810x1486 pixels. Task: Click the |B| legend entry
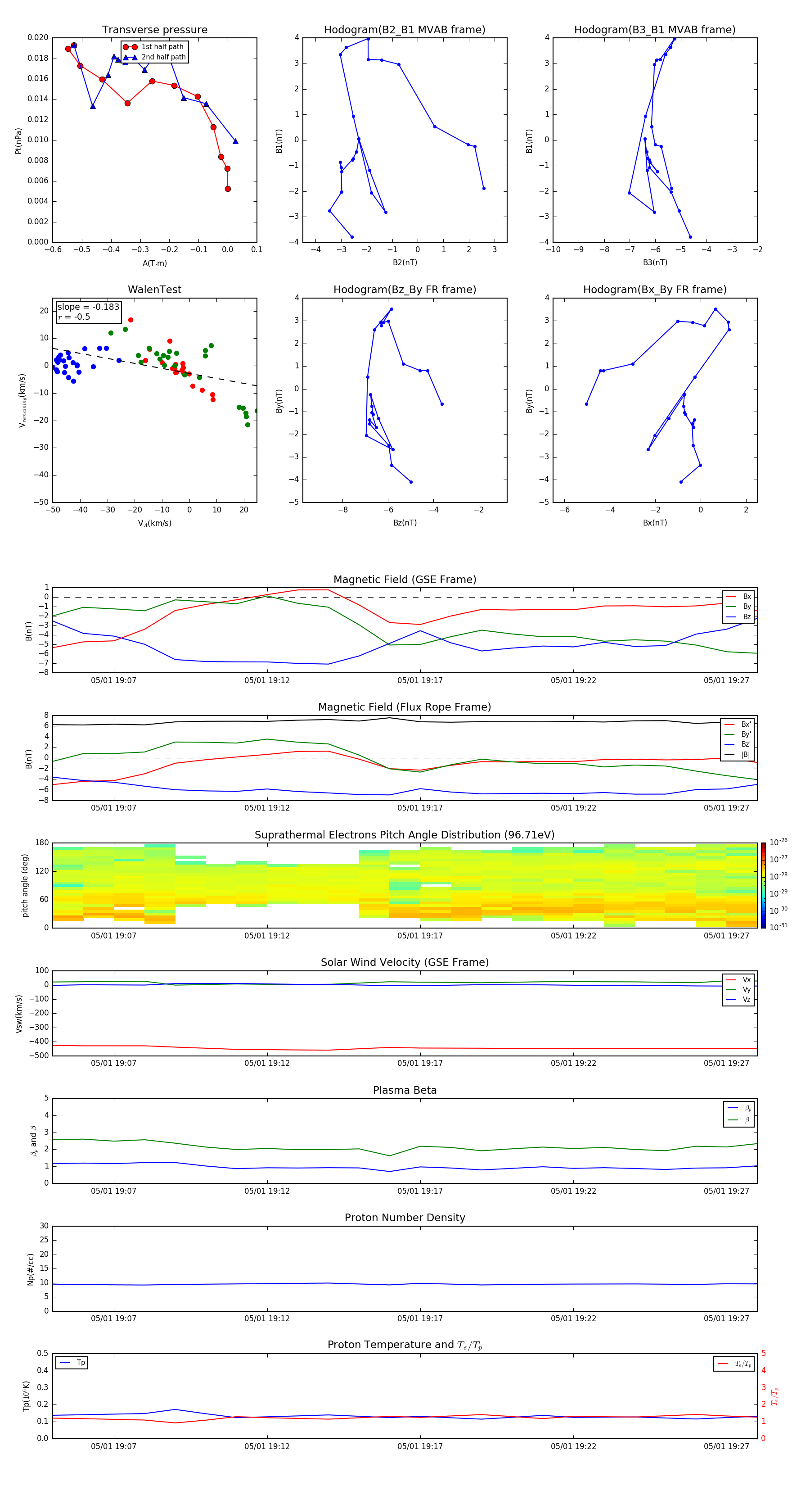pyautogui.click(x=738, y=755)
